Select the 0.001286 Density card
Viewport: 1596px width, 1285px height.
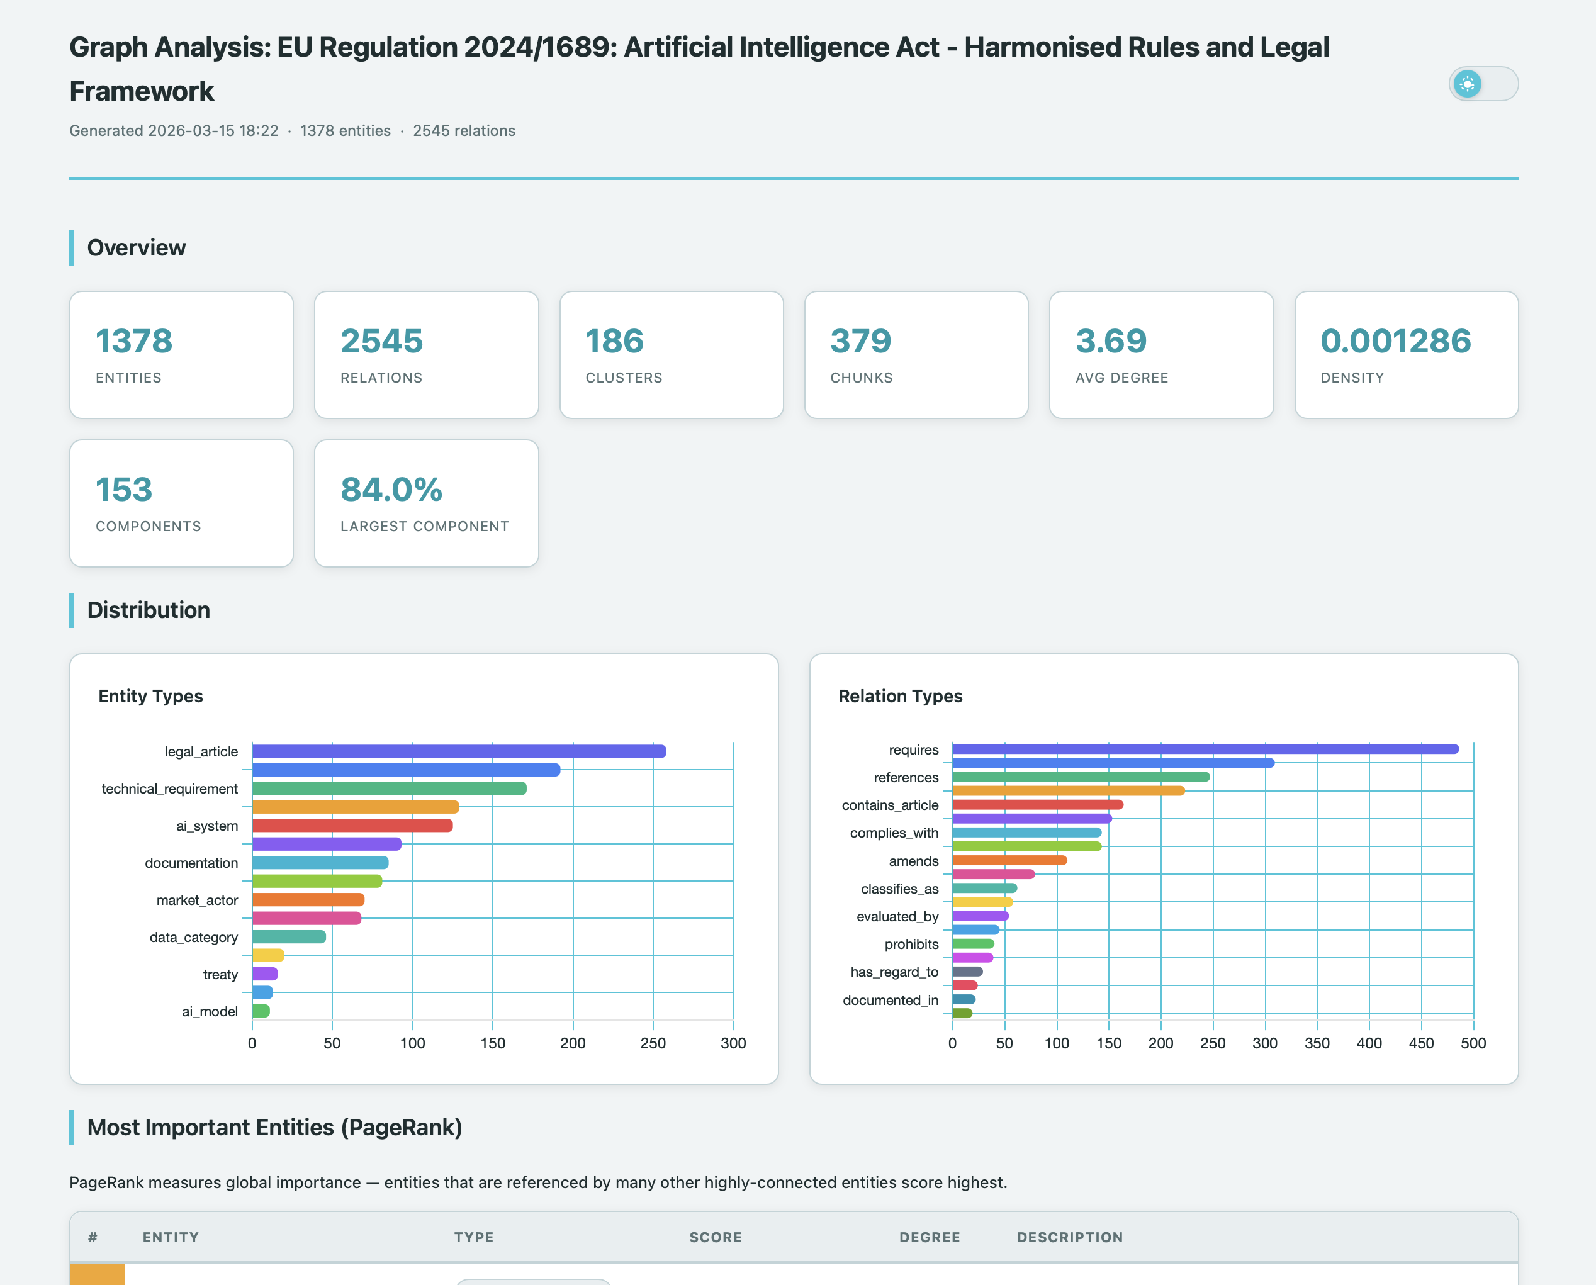(x=1406, y=354)
